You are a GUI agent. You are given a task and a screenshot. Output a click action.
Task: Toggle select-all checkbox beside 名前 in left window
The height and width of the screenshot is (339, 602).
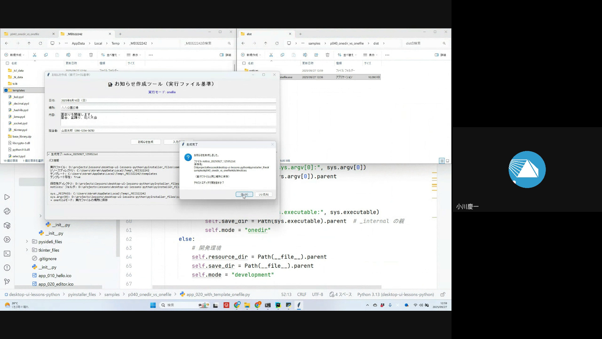(x=8, y=63)
